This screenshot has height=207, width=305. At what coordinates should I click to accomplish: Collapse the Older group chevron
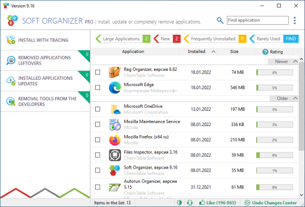[296, 98]
